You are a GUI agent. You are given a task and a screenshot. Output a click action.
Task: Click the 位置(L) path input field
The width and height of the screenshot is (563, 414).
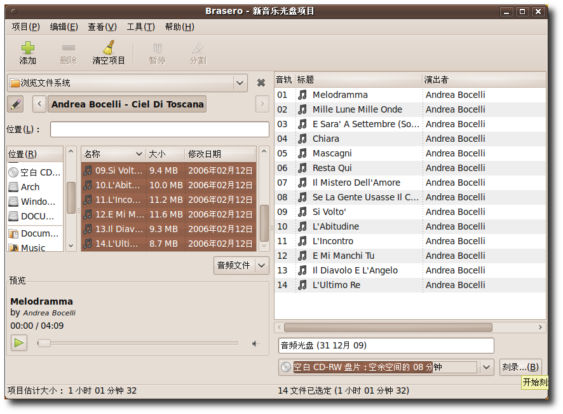click(159, 129)
